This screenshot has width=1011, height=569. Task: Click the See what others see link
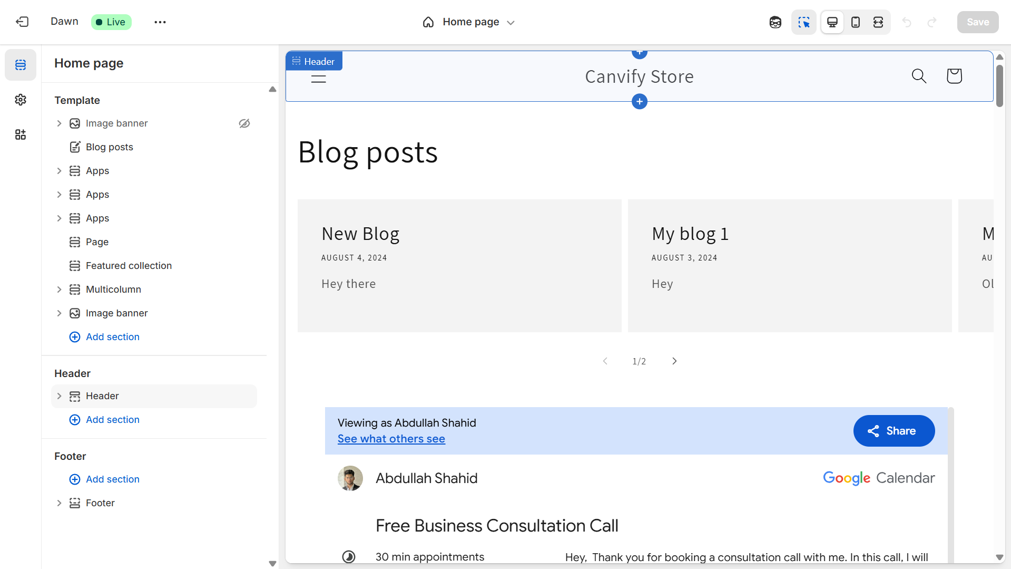click(x=391, y=439)
